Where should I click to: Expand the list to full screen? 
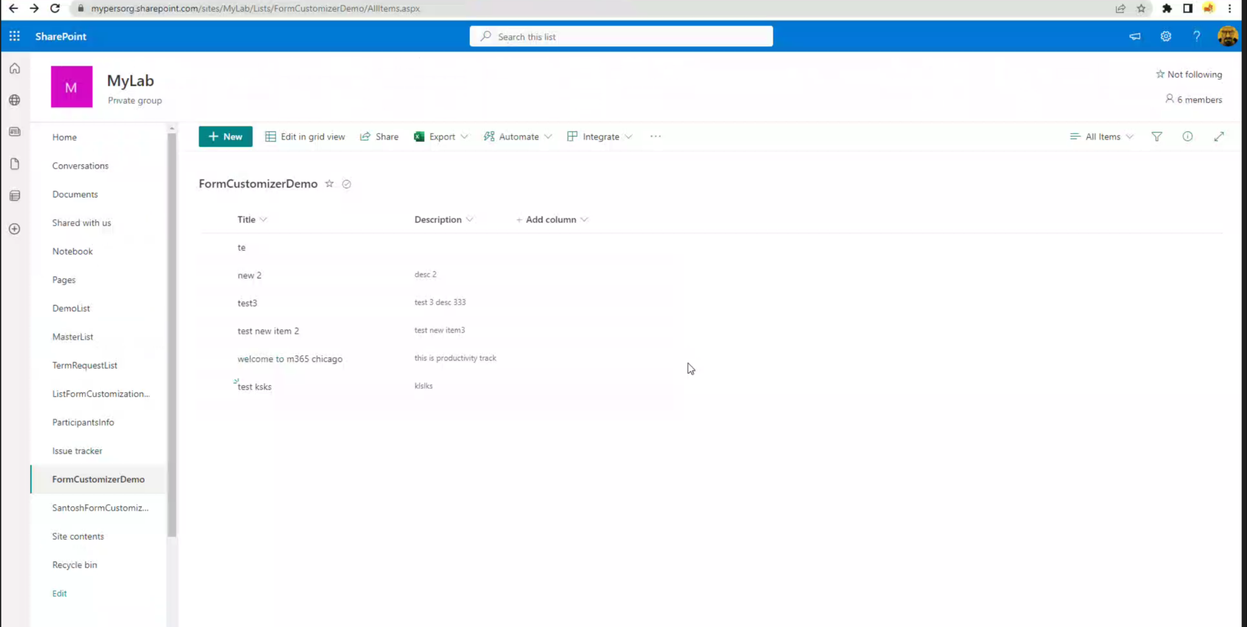[1219, 136]
